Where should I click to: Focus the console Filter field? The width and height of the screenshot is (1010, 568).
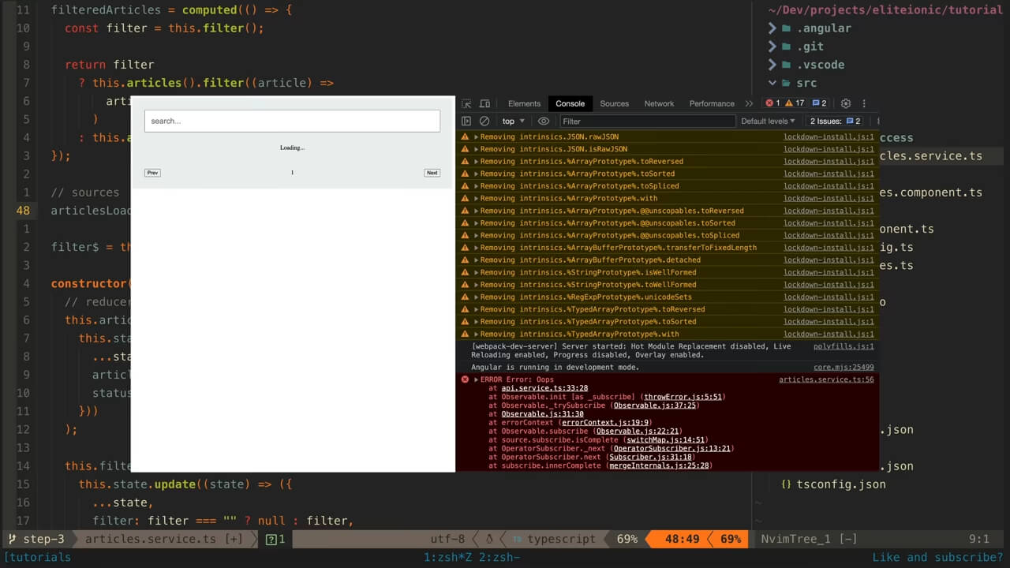click(646, 121)
